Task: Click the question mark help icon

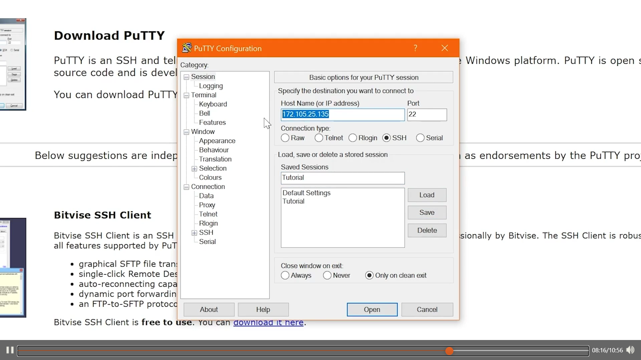Action: (415, 48)
